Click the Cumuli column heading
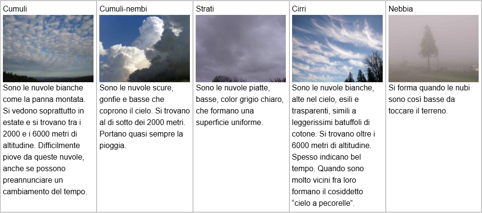The image size is (482, 213). tap(15, 9)
